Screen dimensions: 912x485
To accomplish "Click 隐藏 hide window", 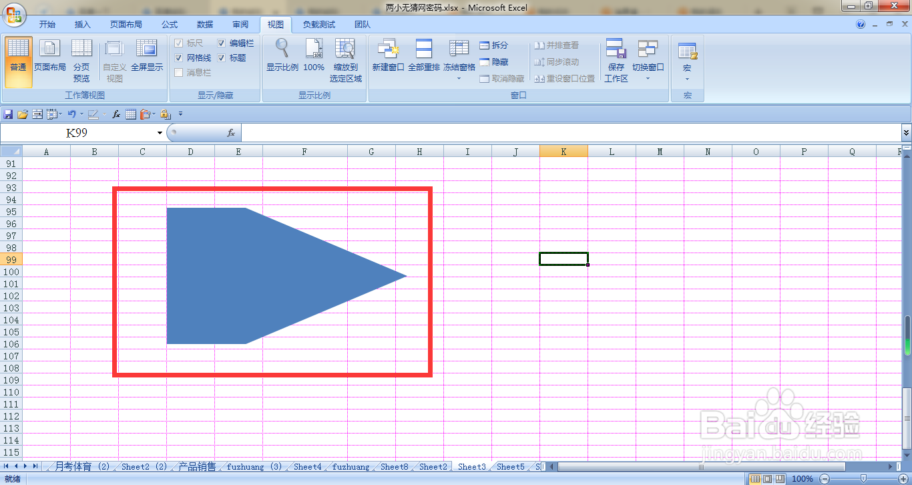I will [x=494, y=62].
